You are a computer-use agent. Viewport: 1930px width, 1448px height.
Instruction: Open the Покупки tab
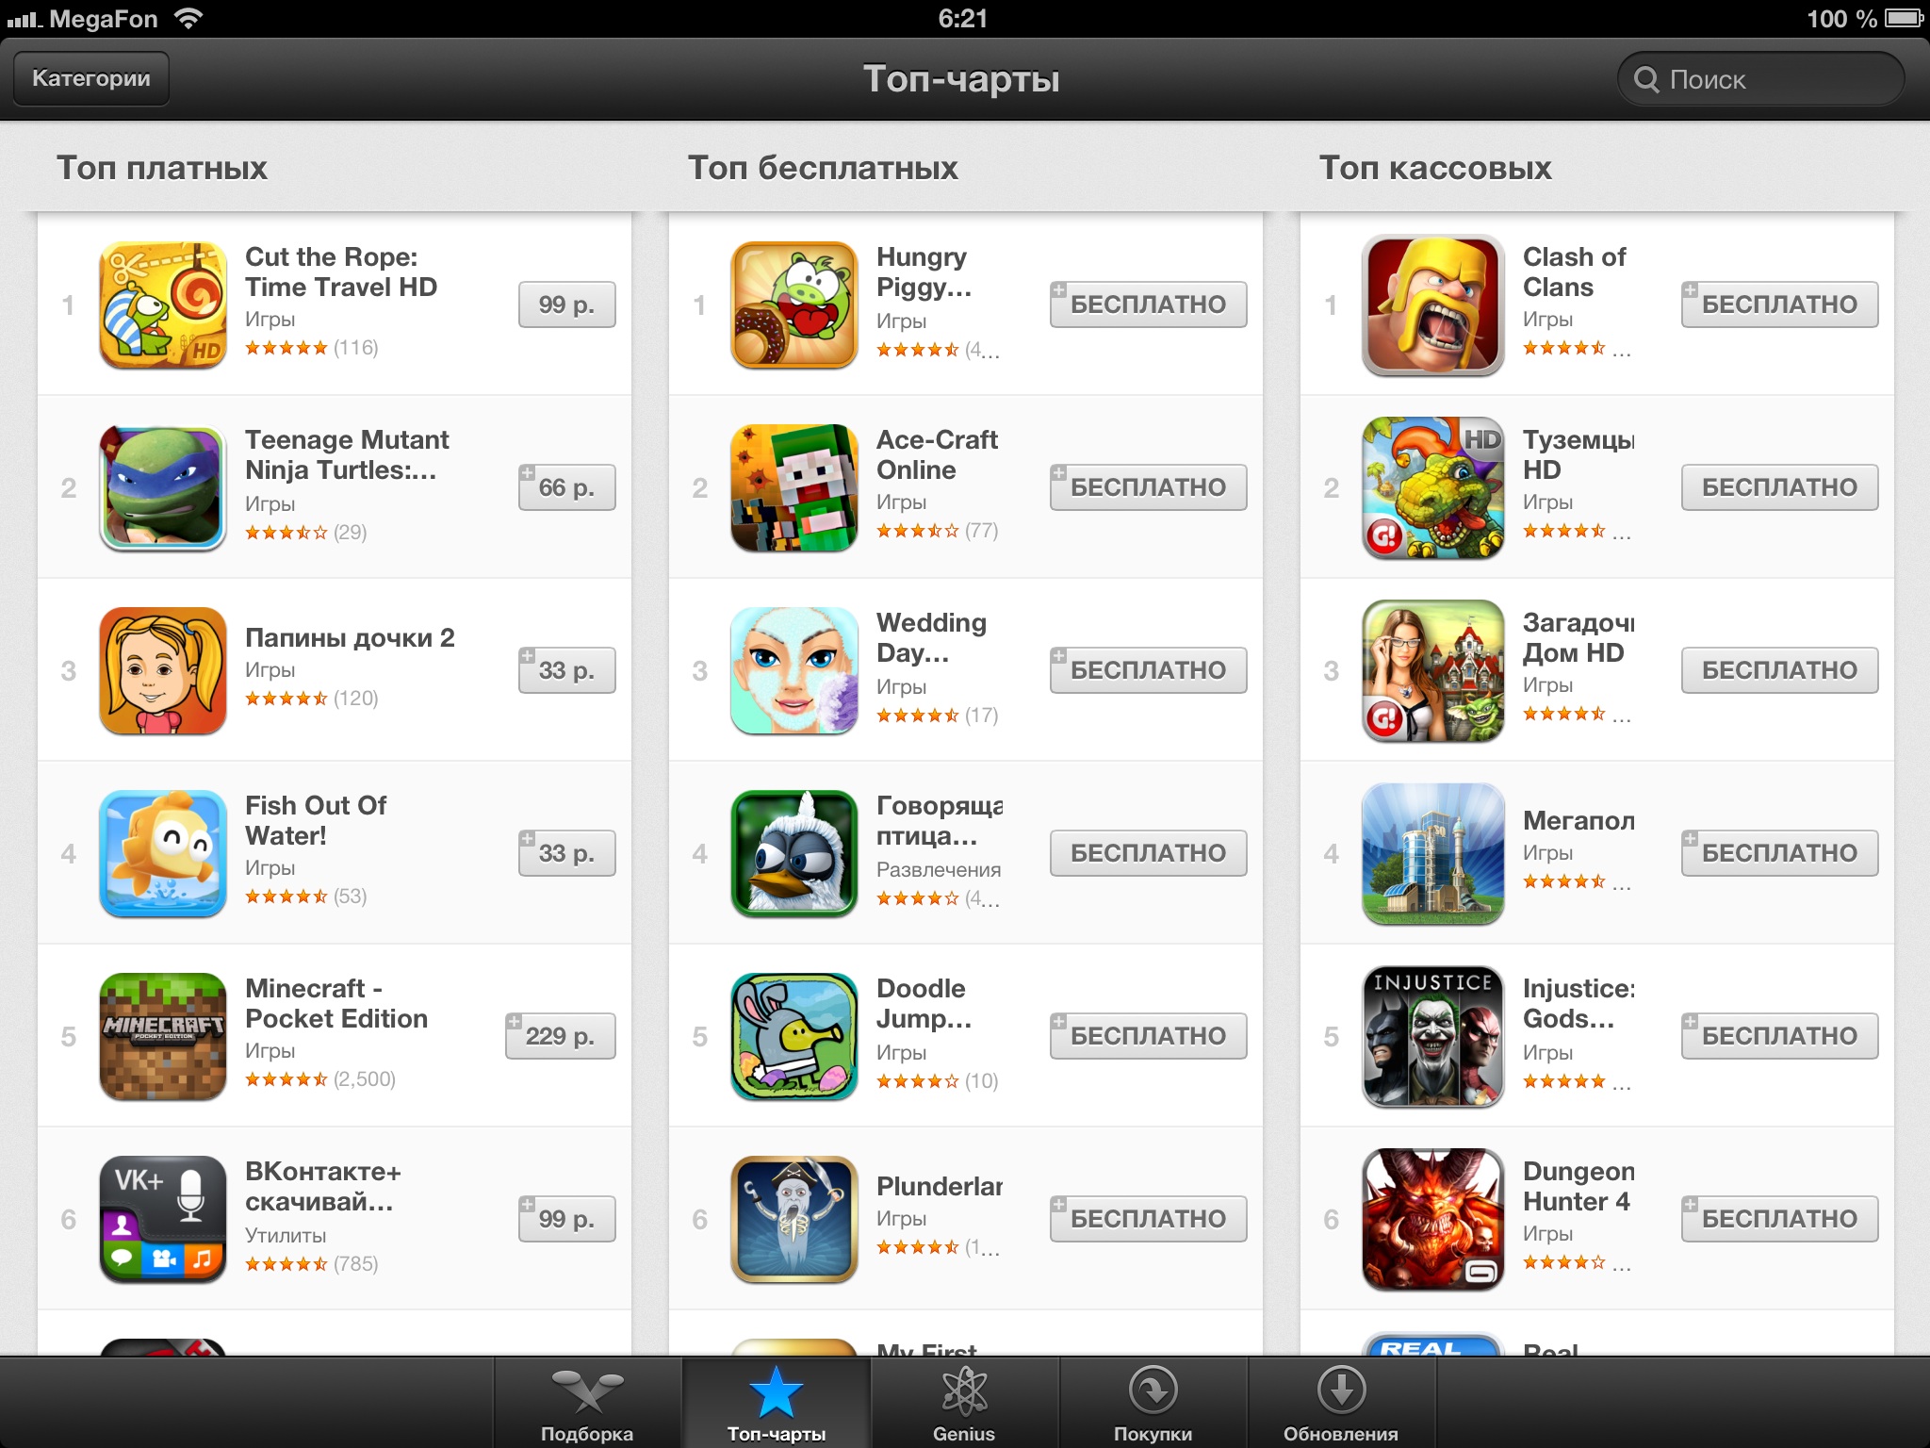(x=1153, y=1403)
